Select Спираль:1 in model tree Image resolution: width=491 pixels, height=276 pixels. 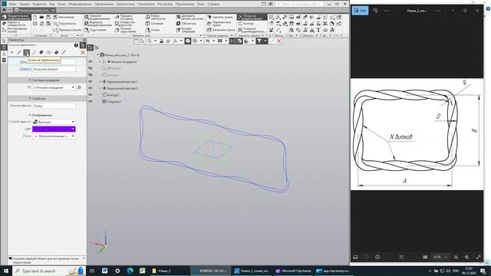point(114,101)
